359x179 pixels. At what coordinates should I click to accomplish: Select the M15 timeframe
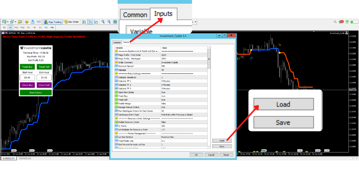click(x=16, y=27)
